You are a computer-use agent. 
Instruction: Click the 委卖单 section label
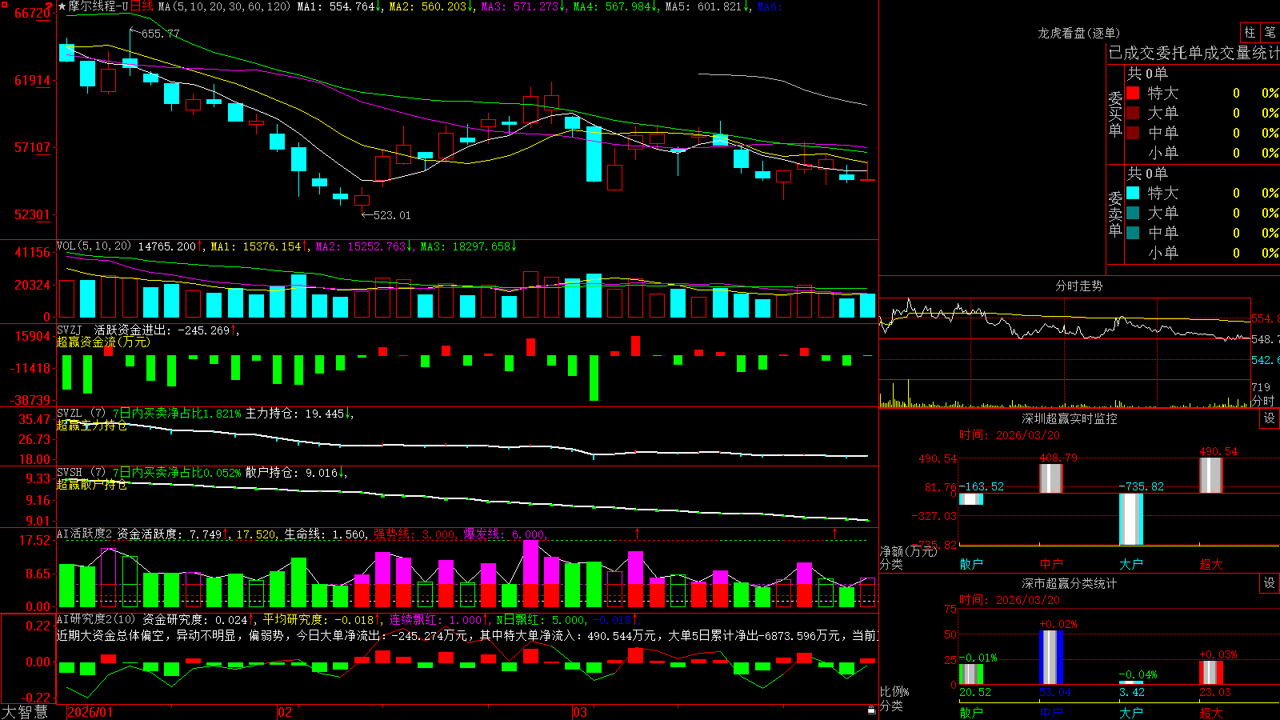[x=1115, y=214]
